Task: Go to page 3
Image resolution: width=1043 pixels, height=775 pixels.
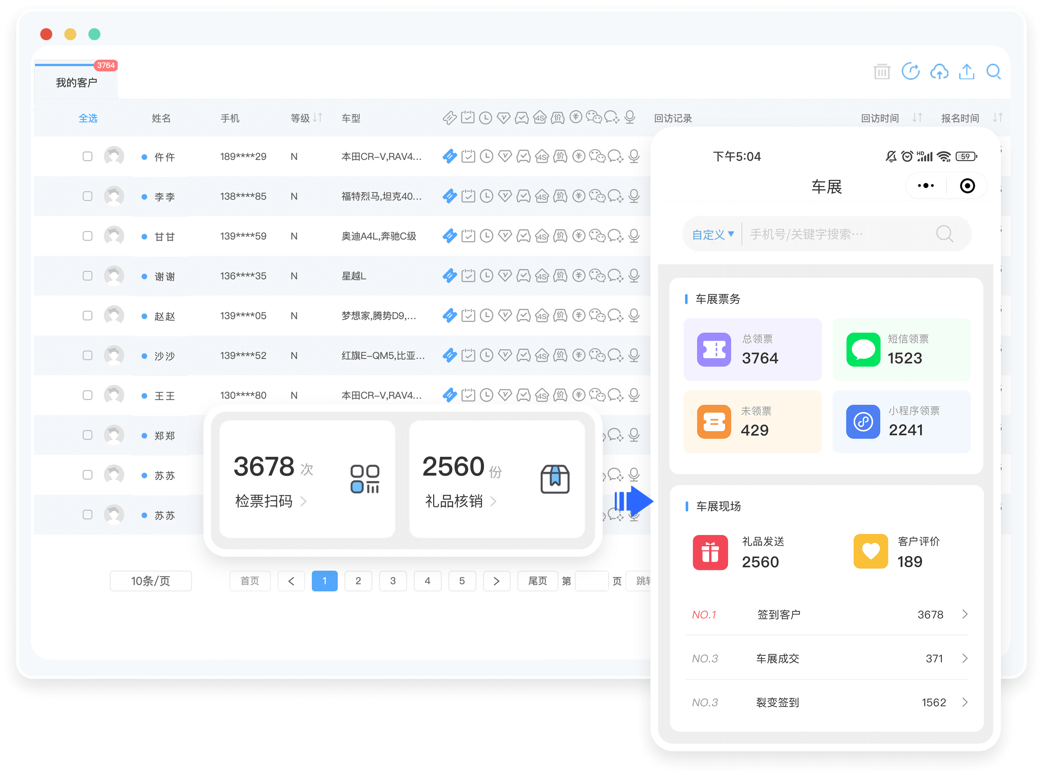Action: (393, 581)
